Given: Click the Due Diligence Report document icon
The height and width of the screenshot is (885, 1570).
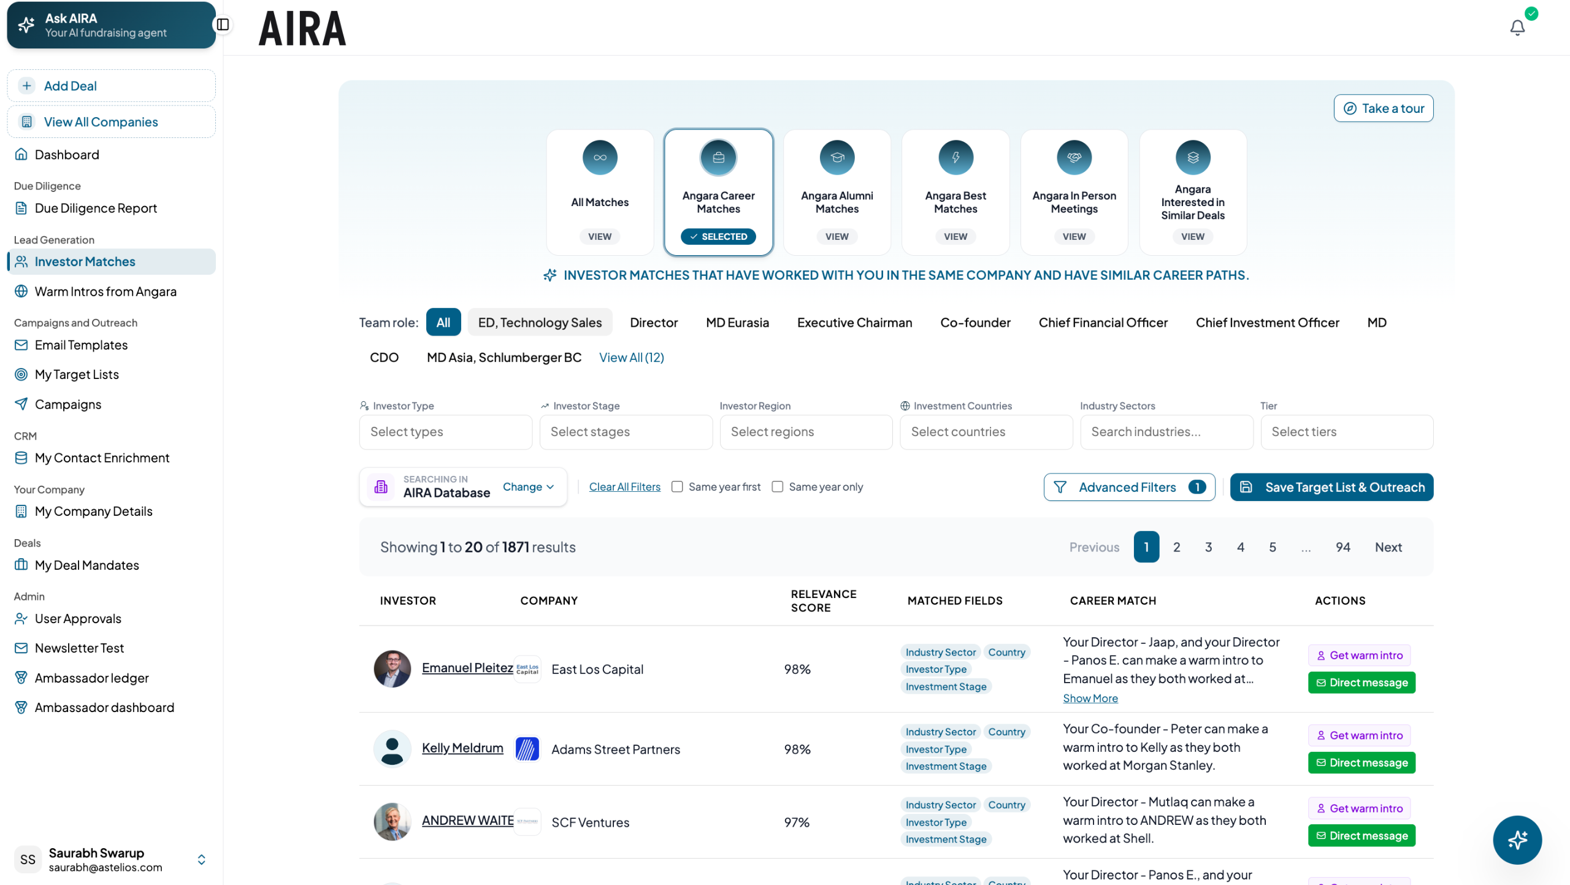Looking at the screenshot, I should pos(21,208).
